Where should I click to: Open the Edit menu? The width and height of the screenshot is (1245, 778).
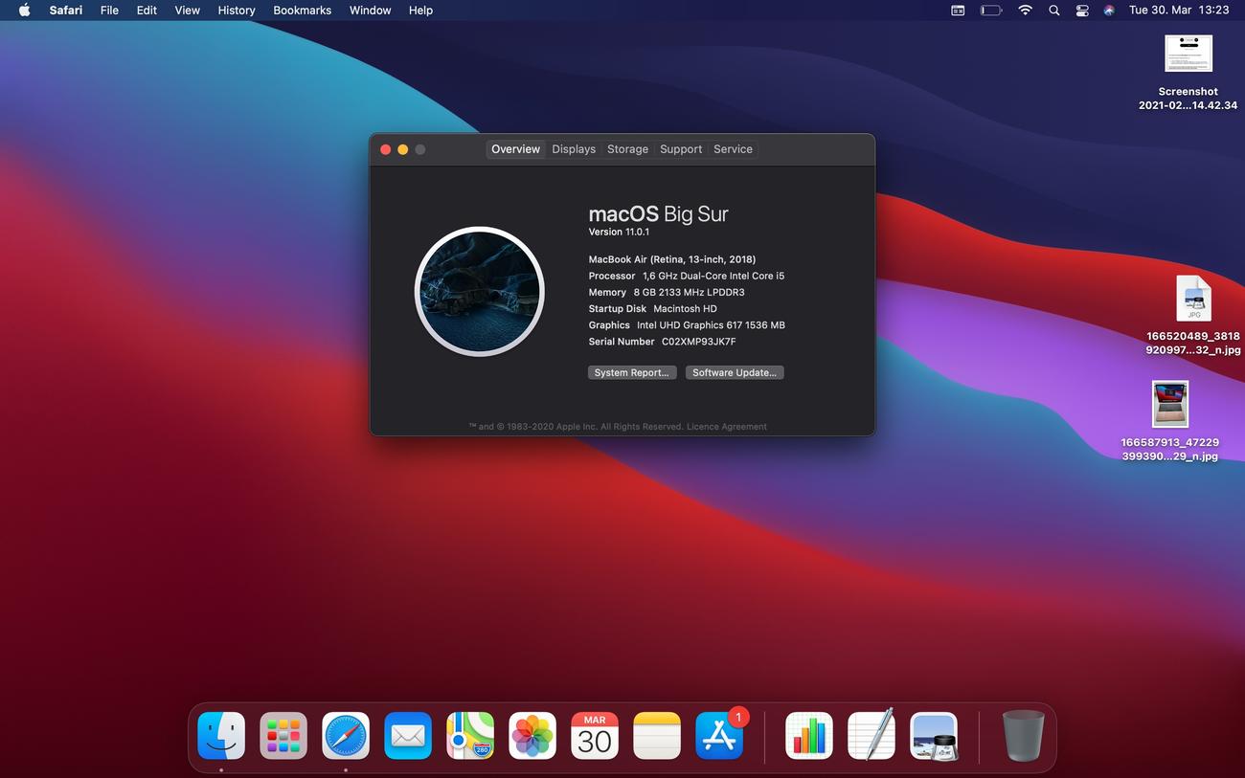147,10
